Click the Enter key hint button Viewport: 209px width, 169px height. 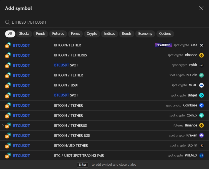coord(82,165)
